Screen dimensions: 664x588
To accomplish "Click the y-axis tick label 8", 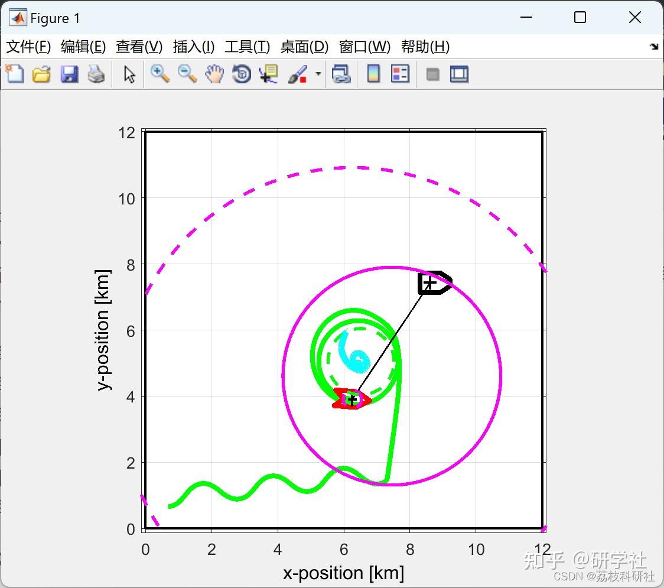I will pos(131,265).
